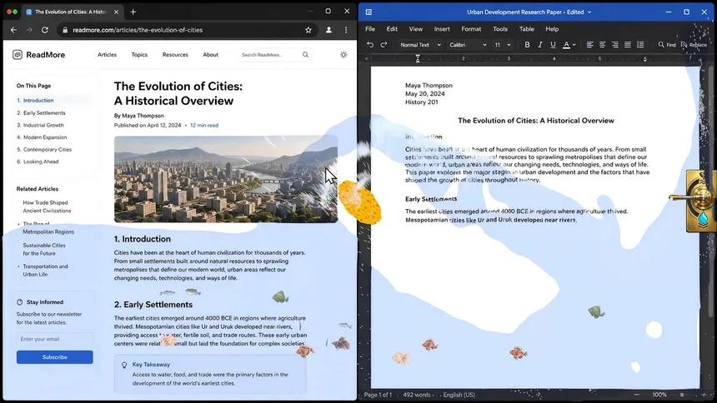This screenshot has height=403, width=717.
Task: Click the ReadMore logo
Action: pyautogui.click(x=39, y=55)
